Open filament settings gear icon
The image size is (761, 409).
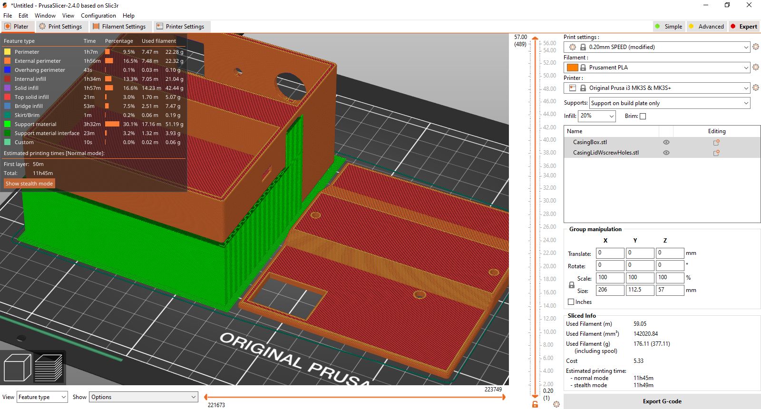click(756, 67)
